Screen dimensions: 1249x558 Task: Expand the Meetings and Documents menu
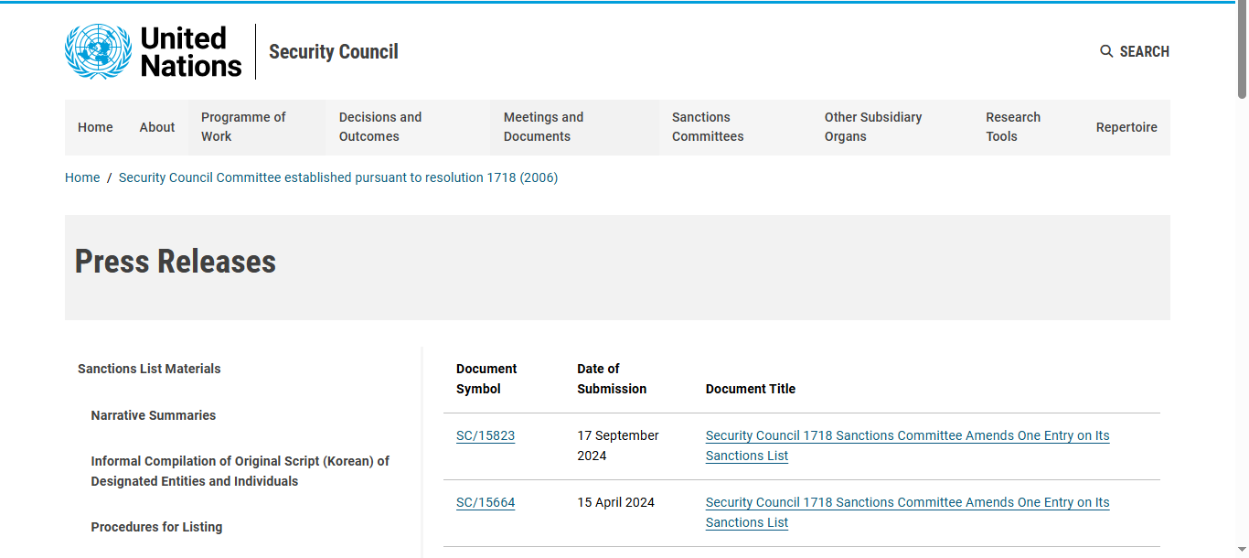575,127
